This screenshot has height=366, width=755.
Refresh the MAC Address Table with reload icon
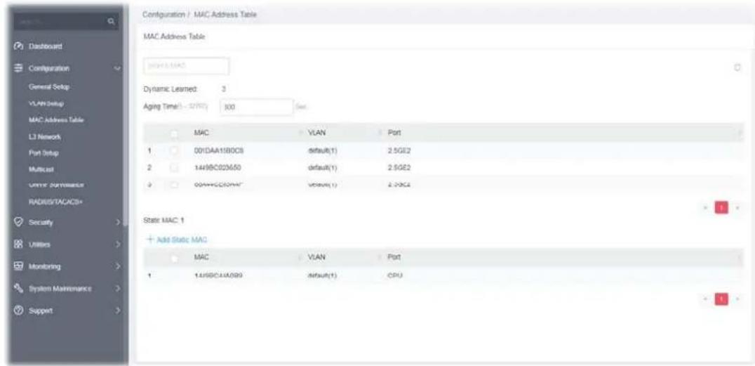[736, 69]
